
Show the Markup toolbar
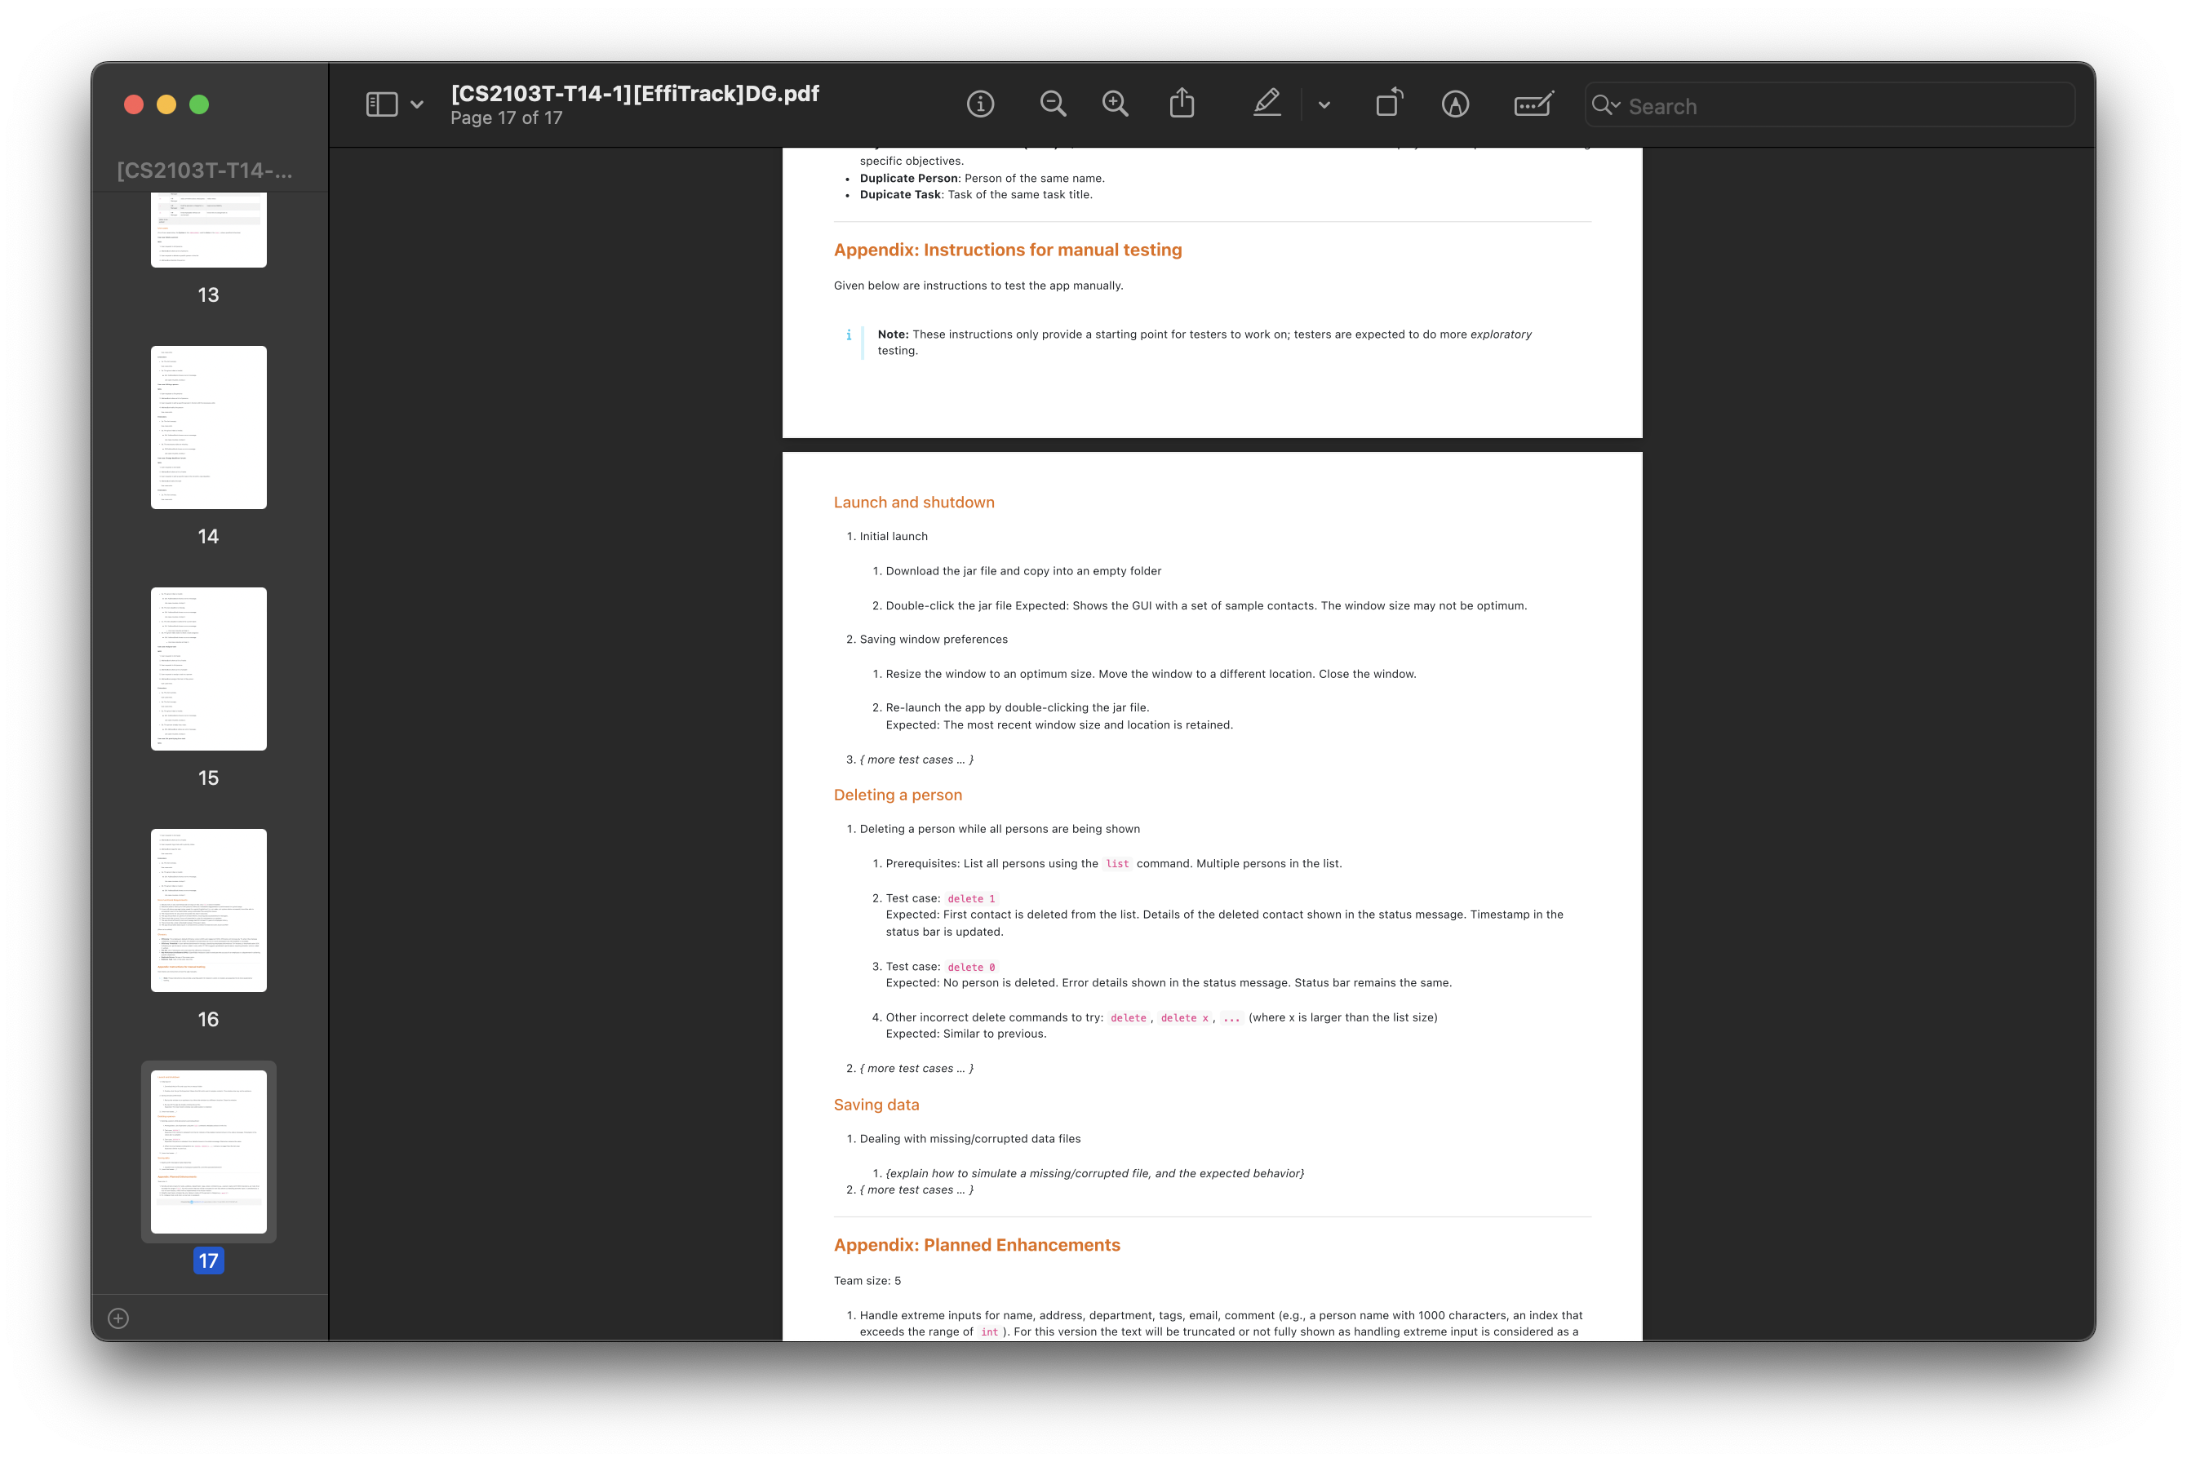[x=1455, y=104]
